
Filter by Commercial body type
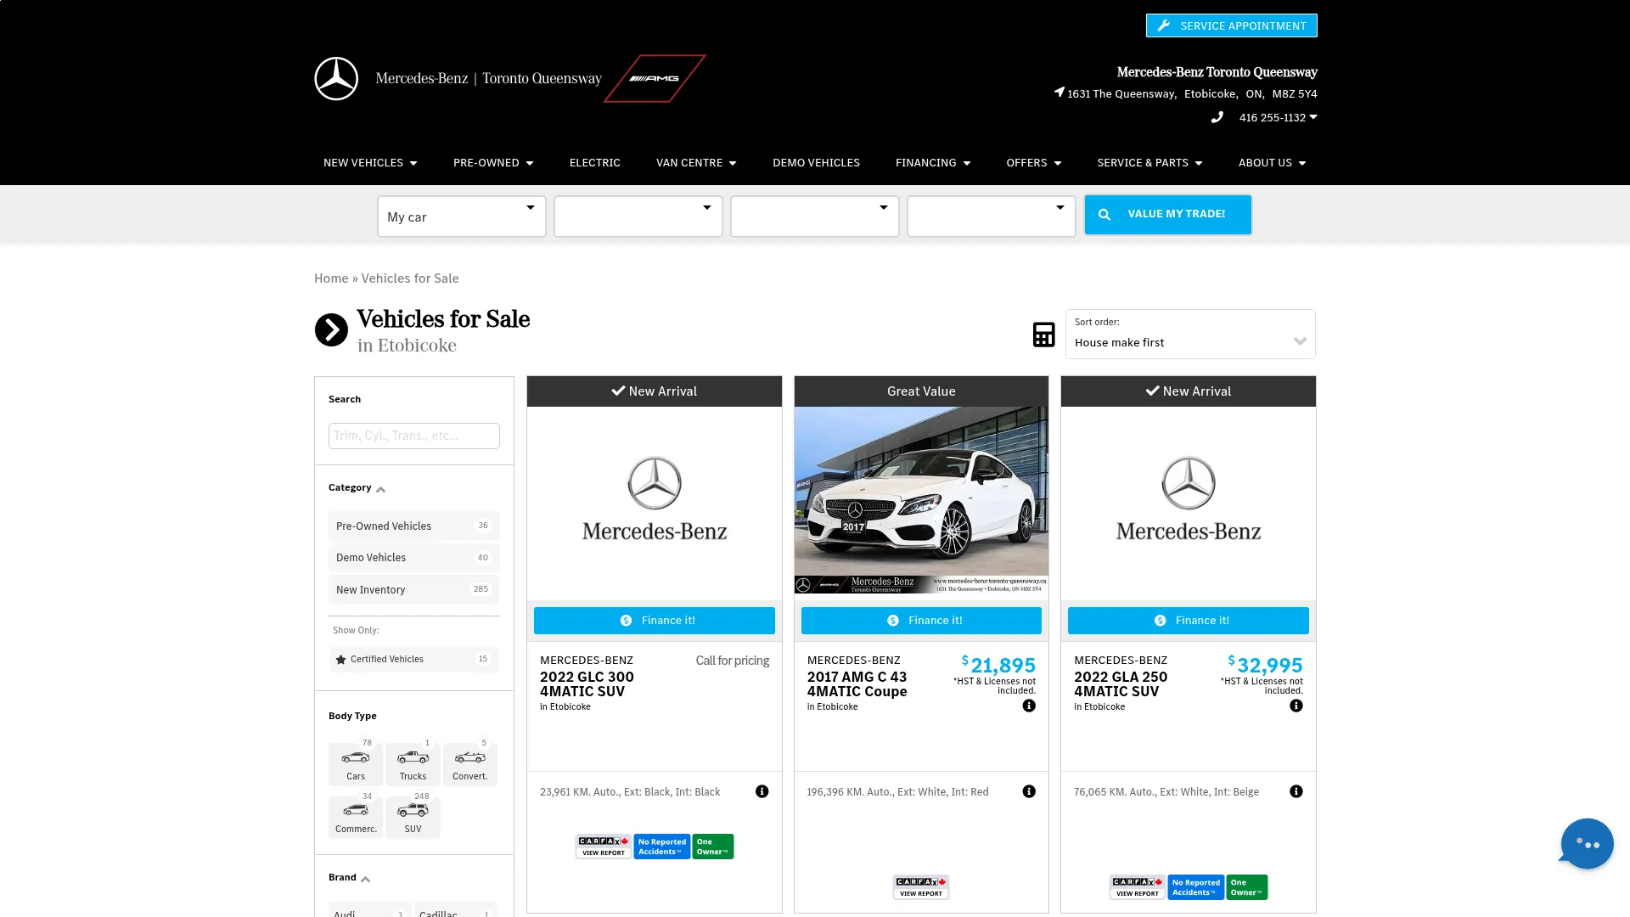[x=356, y=817]
